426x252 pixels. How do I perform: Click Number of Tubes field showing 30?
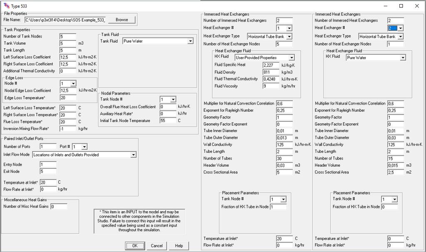coord(284,158)
